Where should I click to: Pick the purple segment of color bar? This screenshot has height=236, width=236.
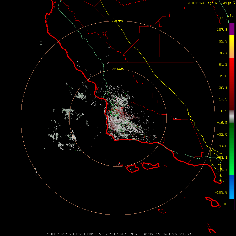click(x=232, y=29)
